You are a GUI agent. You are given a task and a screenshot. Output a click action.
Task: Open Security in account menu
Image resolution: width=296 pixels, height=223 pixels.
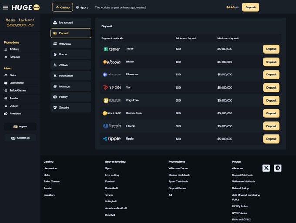[71, 107]
